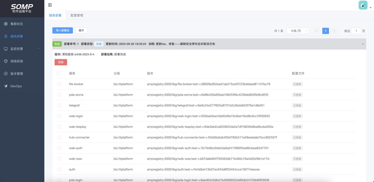The image size is (374, 182).
Task: Open the 10条/页 page size dropdown
Action: click(298, 31)
